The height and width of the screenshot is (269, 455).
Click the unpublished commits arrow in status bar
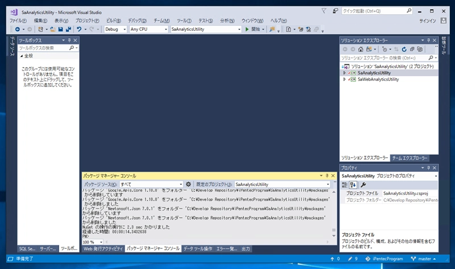tap(335, 259)
